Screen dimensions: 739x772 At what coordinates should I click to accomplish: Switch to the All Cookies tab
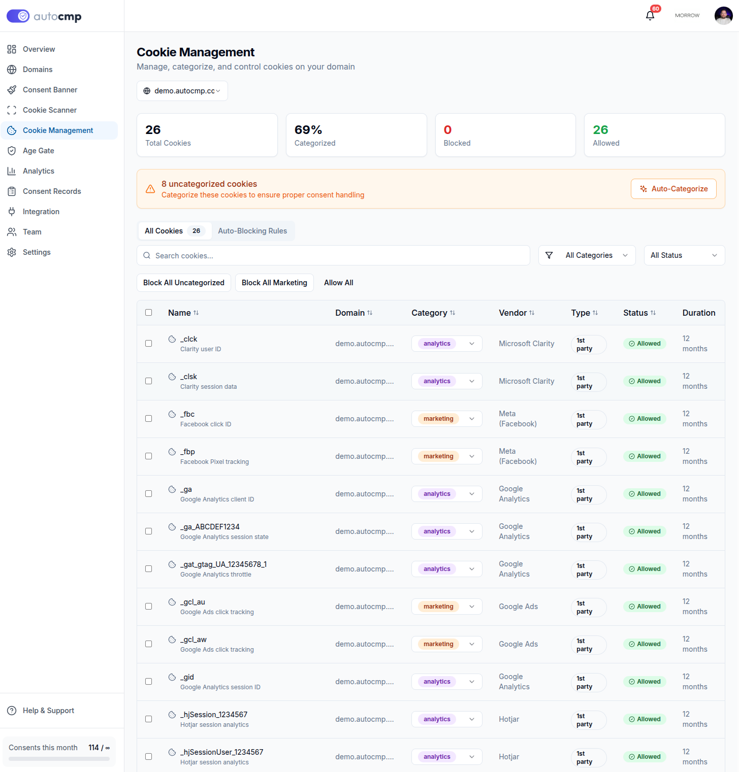[x=175, y=231]
